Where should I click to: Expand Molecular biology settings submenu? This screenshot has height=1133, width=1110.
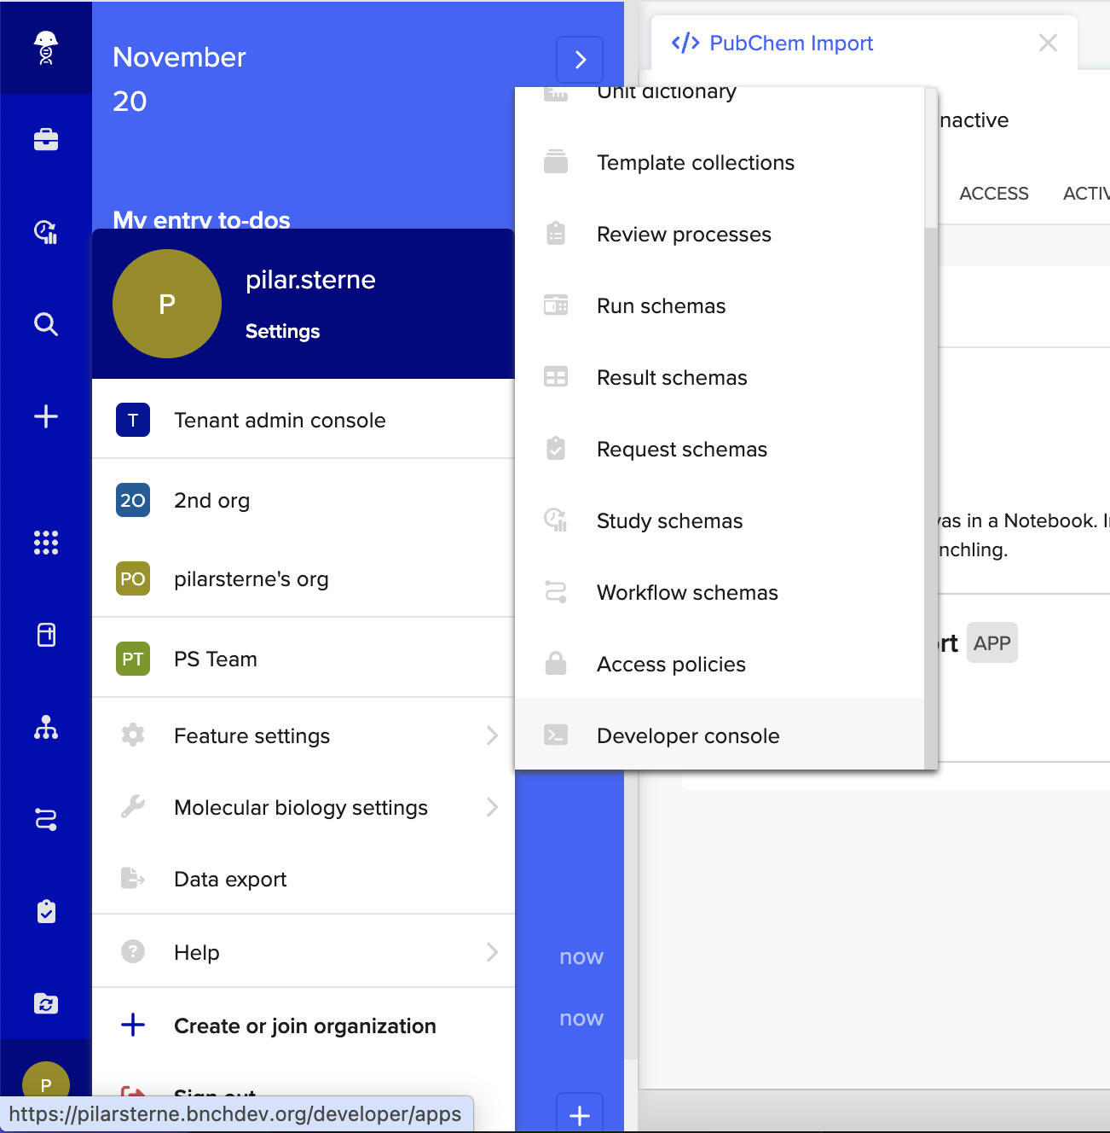491,807
